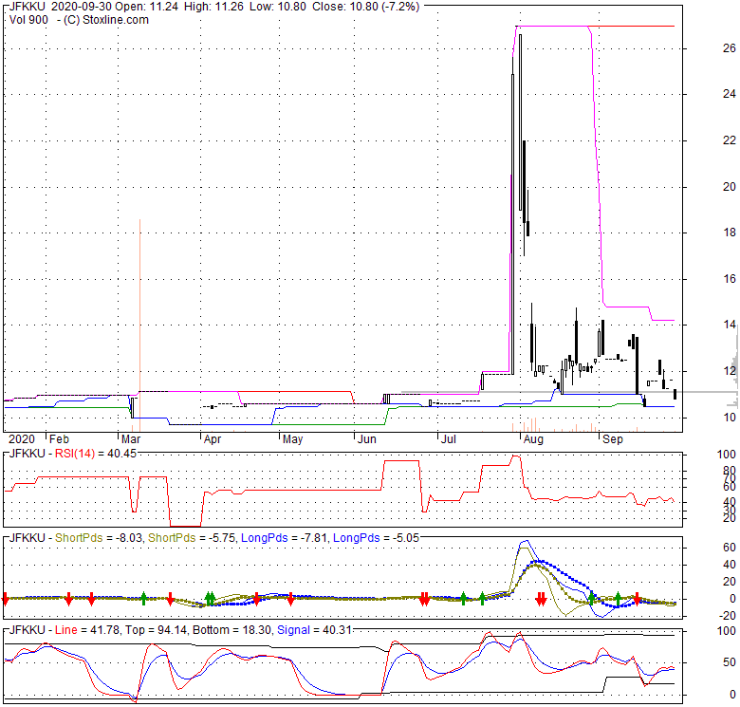Click the Apr month label
Viewport: 740px width, 707px height.
point(213,439)
